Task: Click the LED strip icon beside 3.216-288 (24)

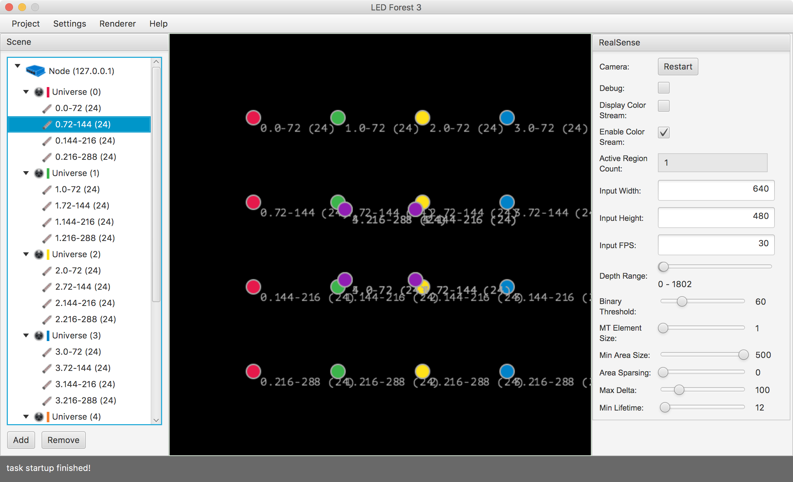Action: 47,400
